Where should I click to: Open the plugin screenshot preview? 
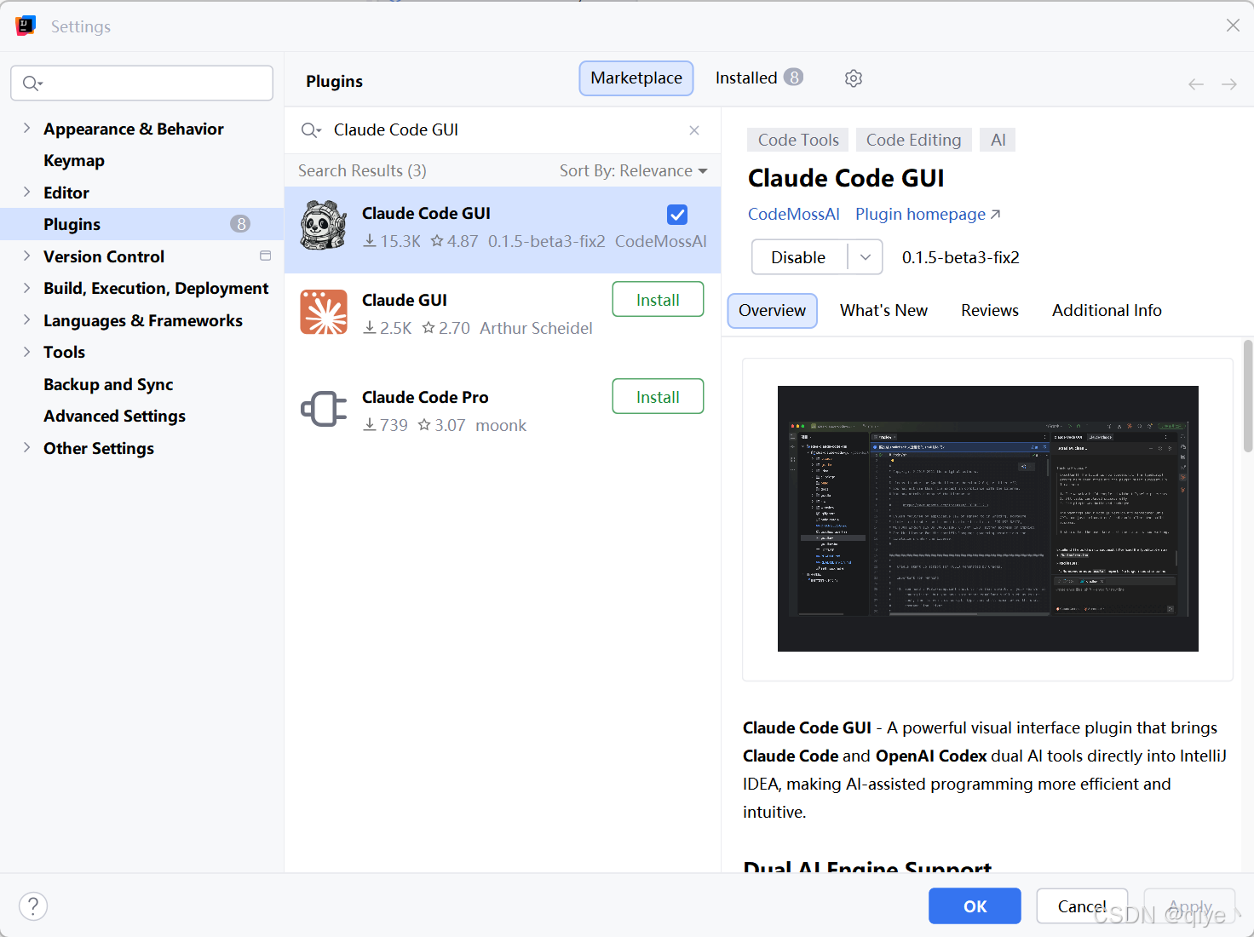[988, 519]
